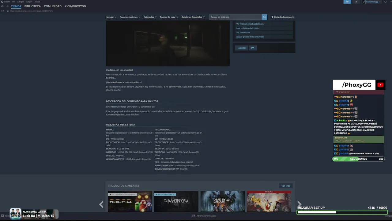Click the add game plus icon
Screen dimensions: 392x221
tap(2, 216)
